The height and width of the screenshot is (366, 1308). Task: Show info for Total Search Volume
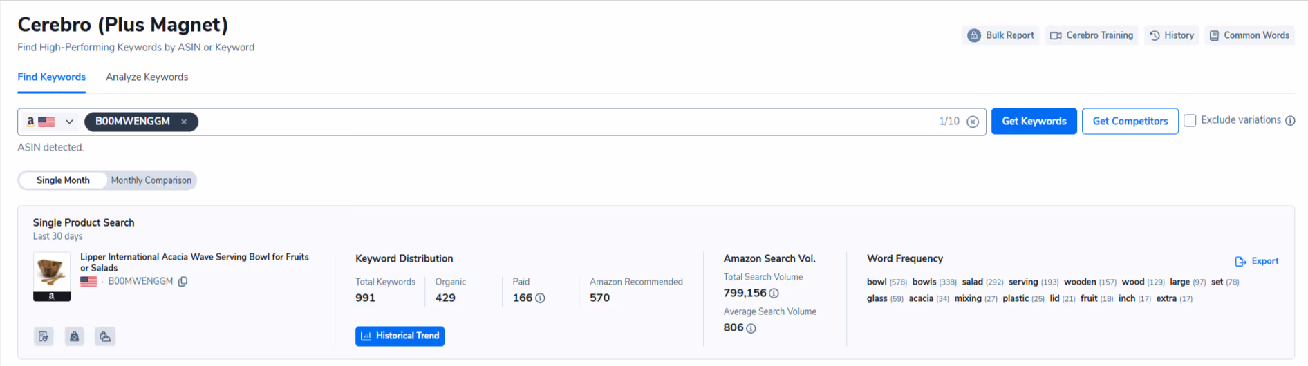(x=774, y=293)
